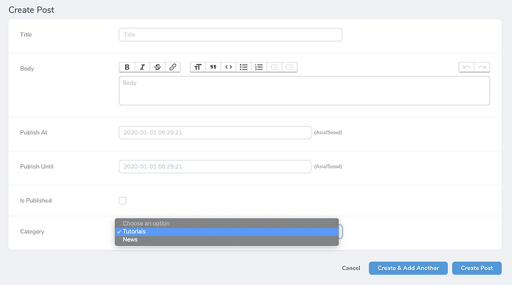
Task: Click the heading text size icon
Action: coord(198,68)
